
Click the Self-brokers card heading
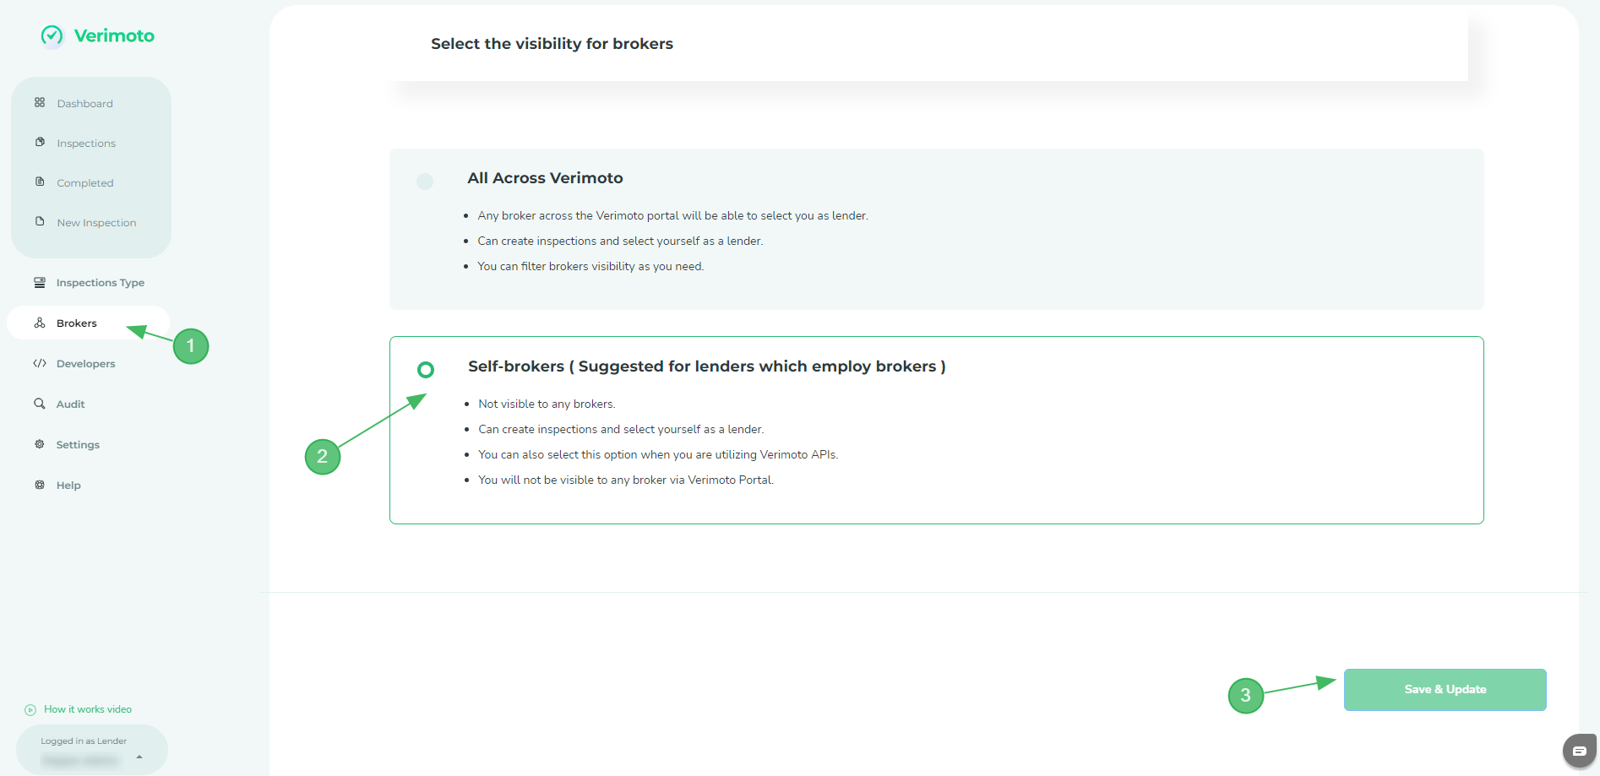pos(706,366)
